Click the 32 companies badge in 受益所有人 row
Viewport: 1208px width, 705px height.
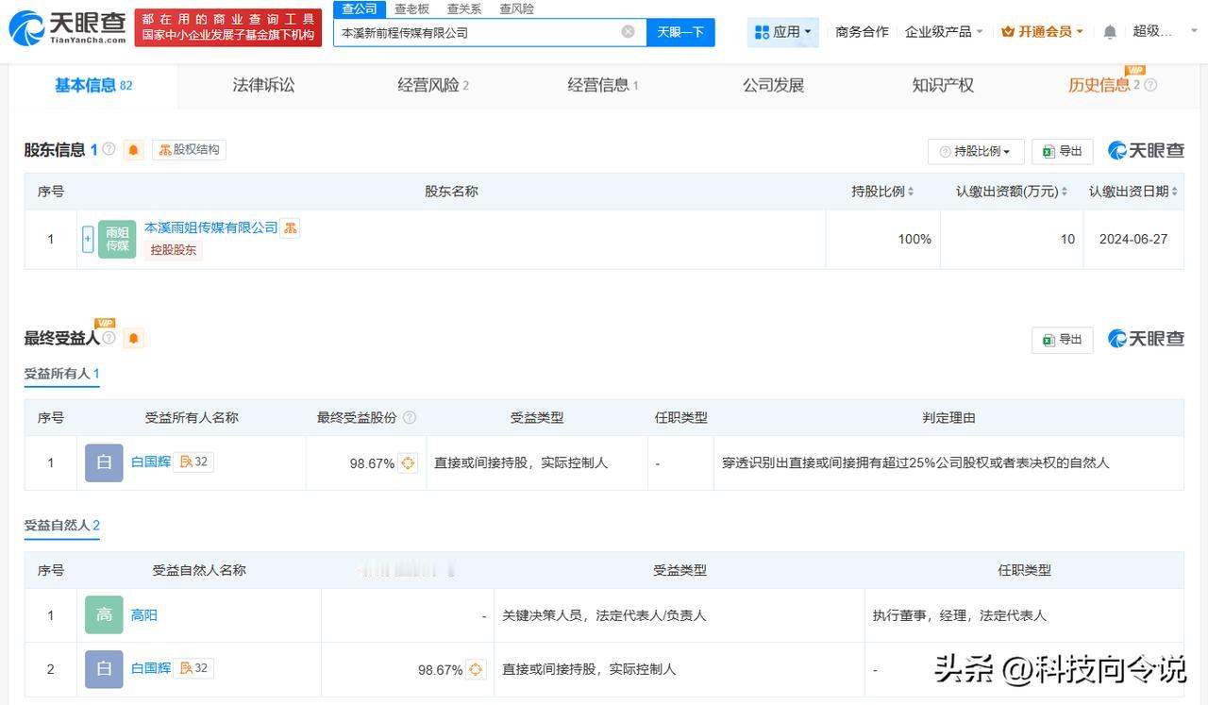pos(193,462)
